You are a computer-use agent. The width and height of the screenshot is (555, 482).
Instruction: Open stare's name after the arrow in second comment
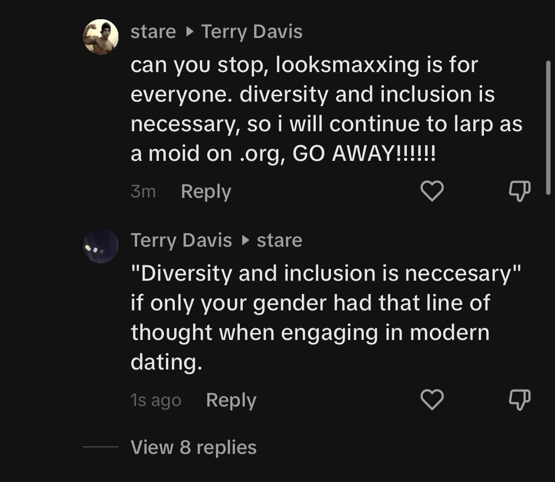coord(279,240)
